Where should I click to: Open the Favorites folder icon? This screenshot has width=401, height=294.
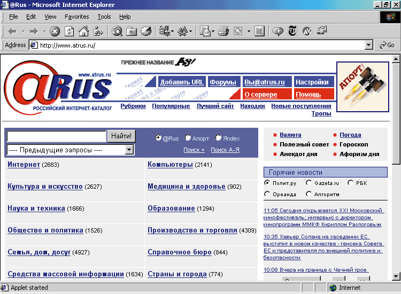[x=132, y=32]
